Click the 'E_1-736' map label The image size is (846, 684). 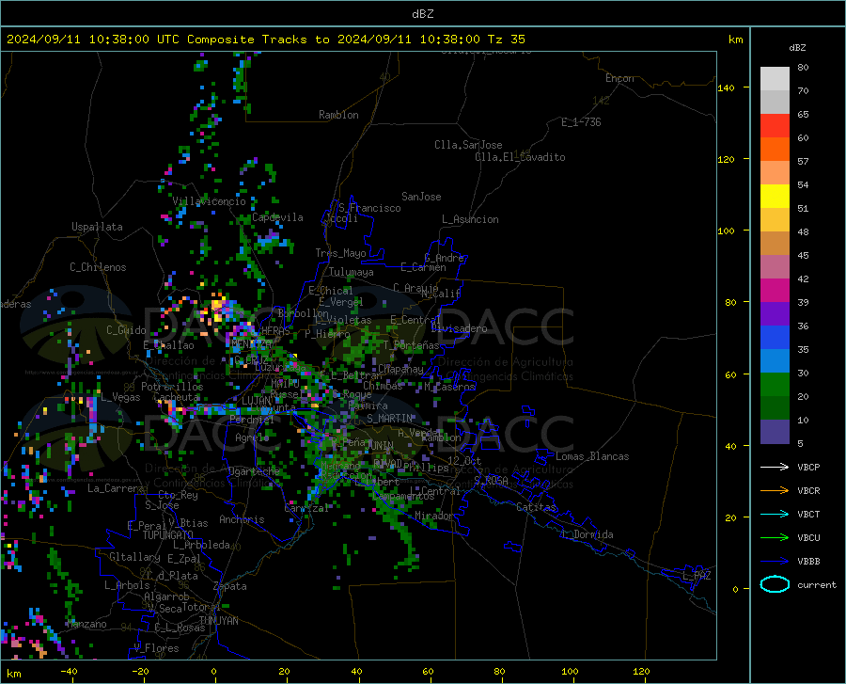point(581,122)
